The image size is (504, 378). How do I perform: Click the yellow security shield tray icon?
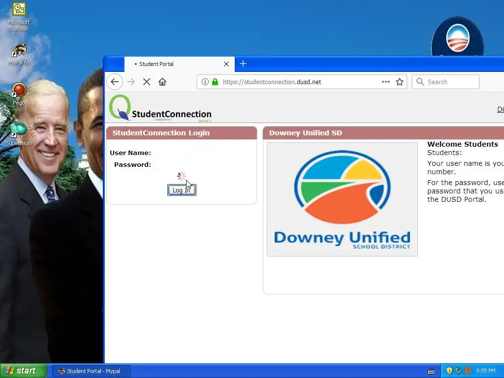tap(449, 371)
